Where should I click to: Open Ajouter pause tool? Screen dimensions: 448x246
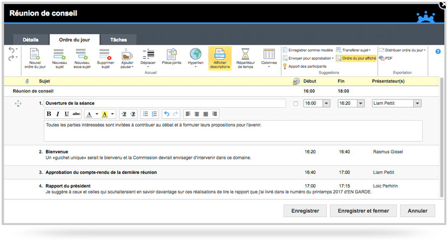pos(127,59)
